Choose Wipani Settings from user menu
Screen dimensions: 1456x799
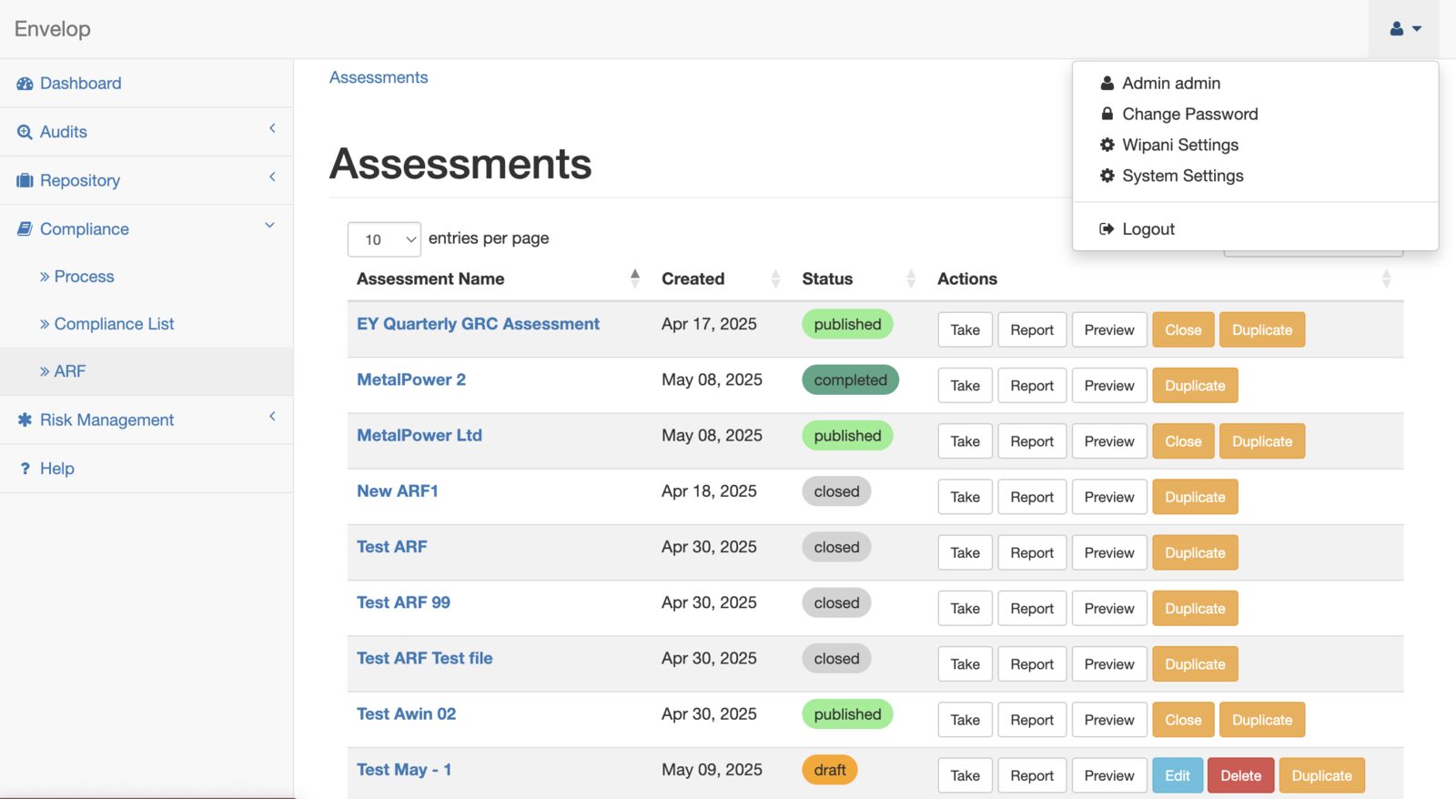pos(1180,145)
